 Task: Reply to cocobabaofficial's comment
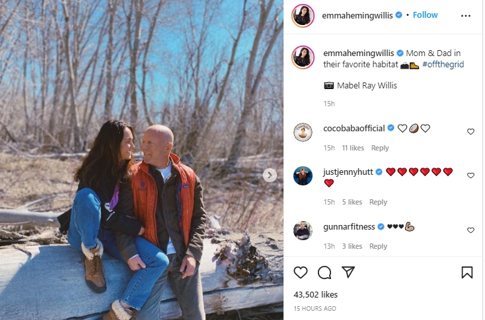380,148
